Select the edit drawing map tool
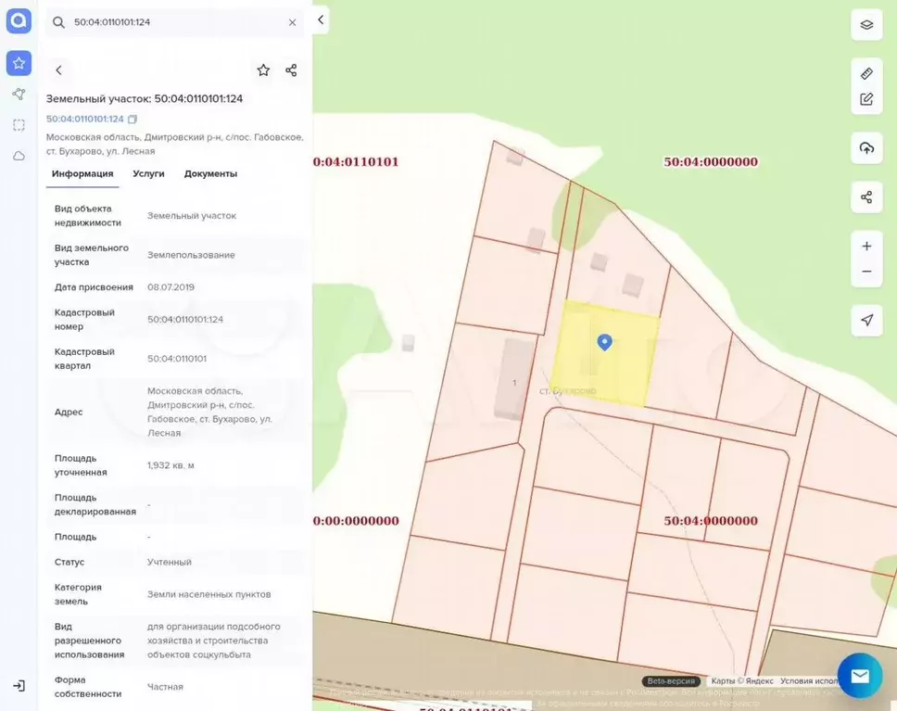Viewport: 897px width, 711px height. 866,99
